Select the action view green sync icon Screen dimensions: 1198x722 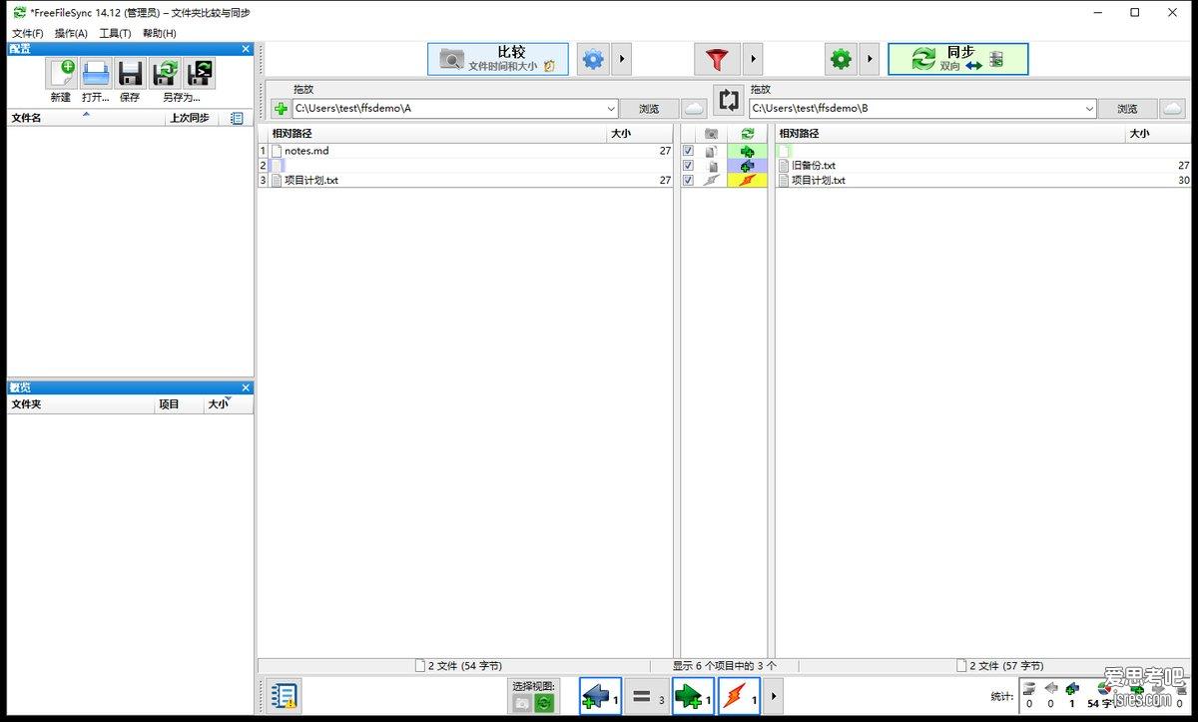click(x=544, y=704)
